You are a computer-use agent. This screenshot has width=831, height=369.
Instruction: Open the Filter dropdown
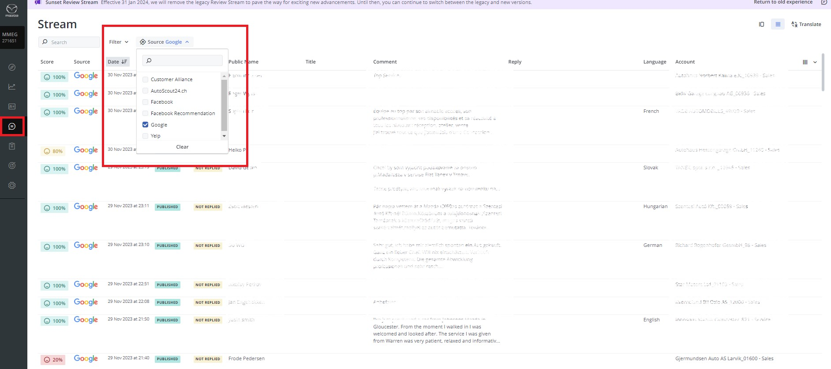pos(119,42)
